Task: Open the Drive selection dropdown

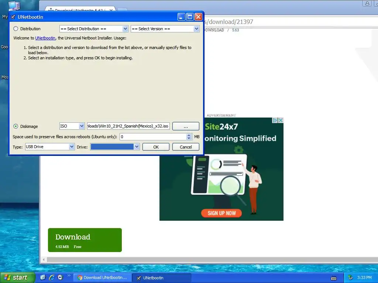Action: coord(115,147)
